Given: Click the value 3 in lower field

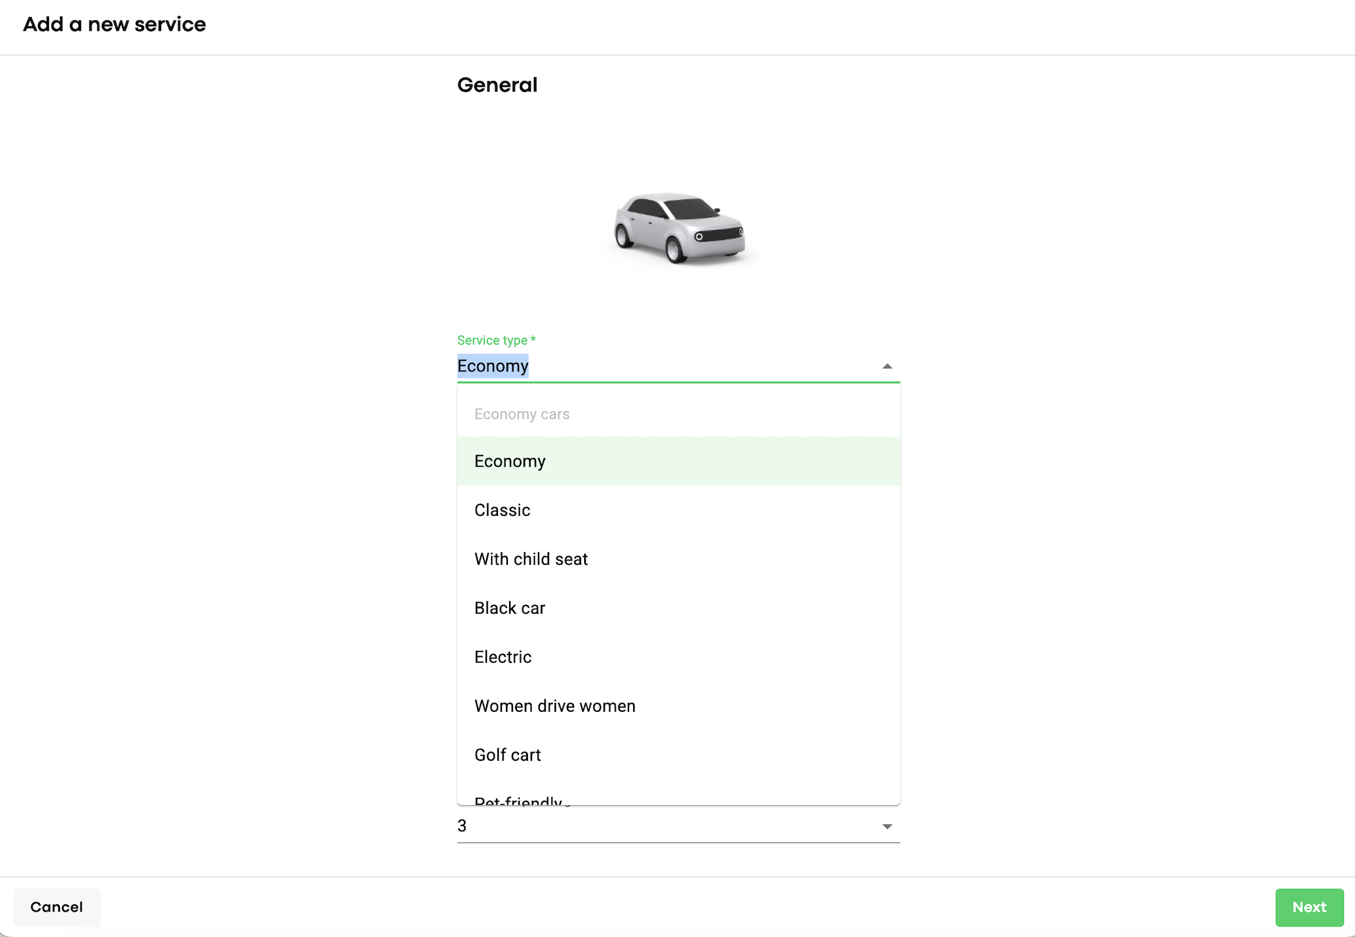Looking at the screenshot, I should click(462, 826).
